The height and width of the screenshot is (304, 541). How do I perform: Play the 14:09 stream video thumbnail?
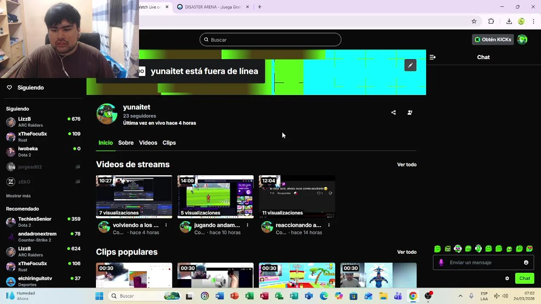[216, 197]
